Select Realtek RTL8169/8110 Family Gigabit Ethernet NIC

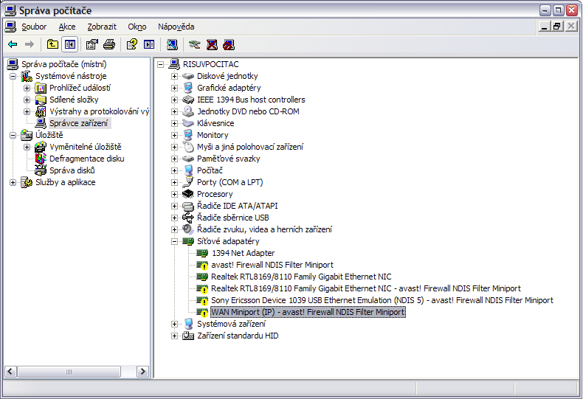[301, 277]
